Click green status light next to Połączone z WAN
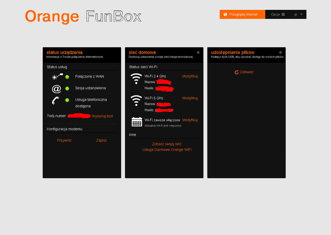This screenshot has width=331, height=235. point(67,77)
